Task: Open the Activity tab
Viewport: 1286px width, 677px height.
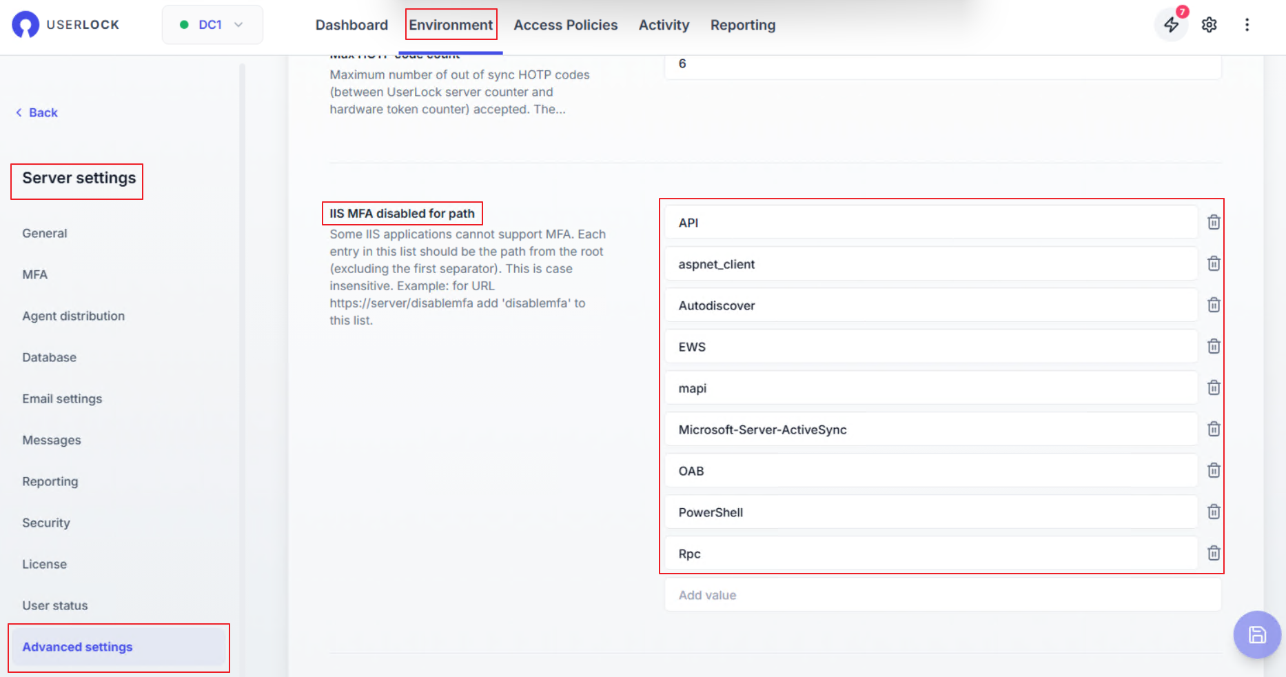Action: pyautogui.click(x=664, y=26)
